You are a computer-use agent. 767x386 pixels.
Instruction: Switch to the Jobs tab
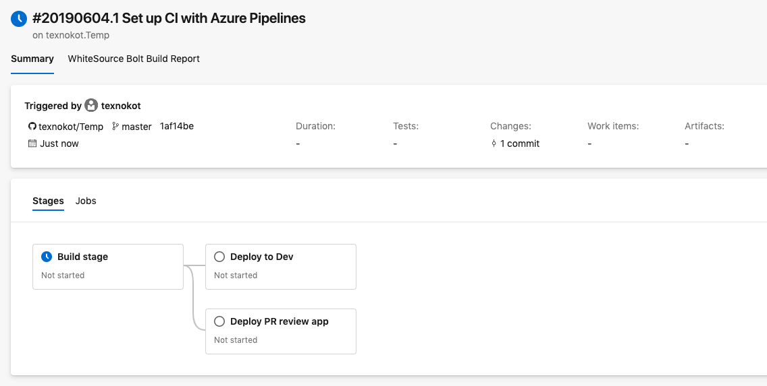[x=86, y=201]
